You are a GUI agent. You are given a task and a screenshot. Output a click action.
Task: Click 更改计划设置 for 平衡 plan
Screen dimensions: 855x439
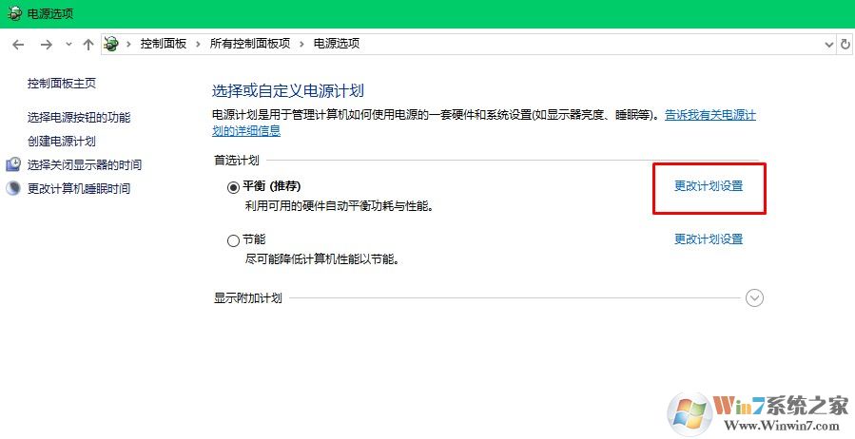709,186
